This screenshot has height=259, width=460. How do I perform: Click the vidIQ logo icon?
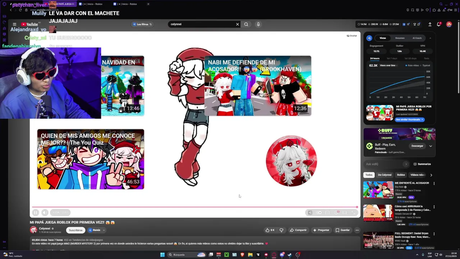pos(369,38)
